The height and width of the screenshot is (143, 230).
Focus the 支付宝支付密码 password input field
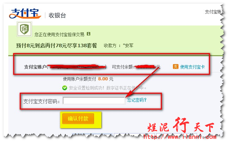[x=94, y=101]
